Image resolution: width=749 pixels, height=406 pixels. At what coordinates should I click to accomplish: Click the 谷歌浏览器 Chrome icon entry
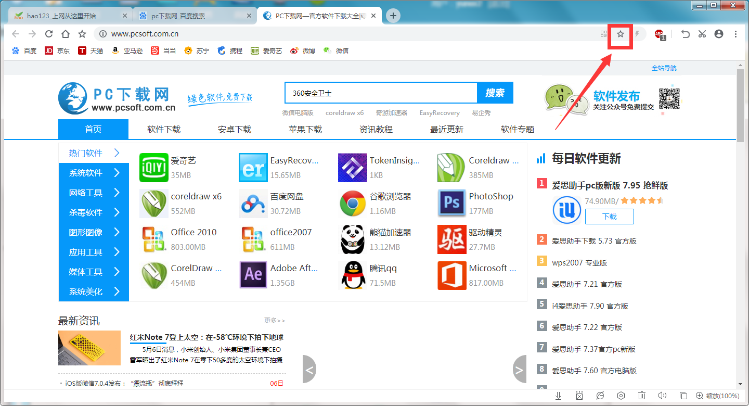click(x=352, y=203)
